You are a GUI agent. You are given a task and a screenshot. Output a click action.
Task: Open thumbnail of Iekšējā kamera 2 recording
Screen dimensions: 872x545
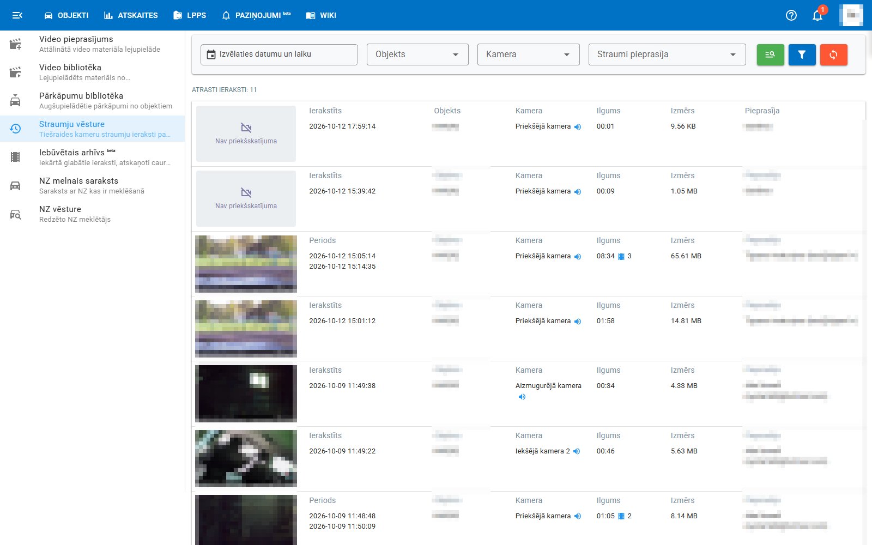[246, 458]
